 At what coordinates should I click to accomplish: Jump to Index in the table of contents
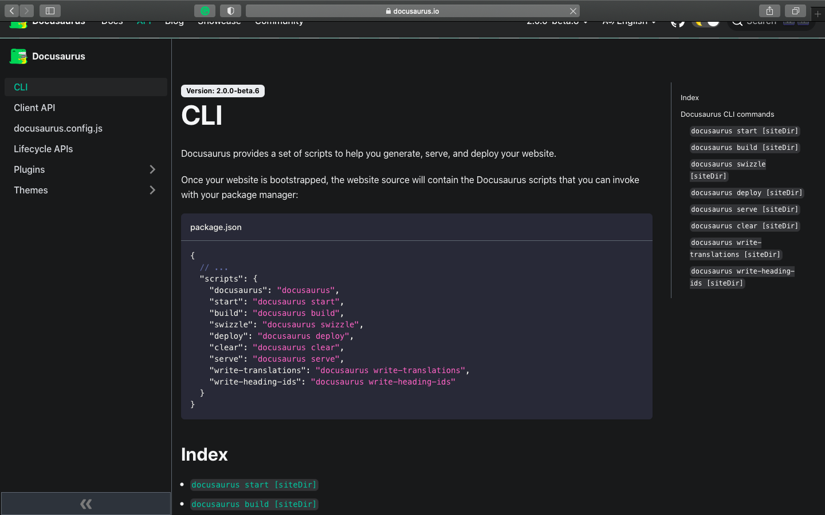[x=690, y=98]
